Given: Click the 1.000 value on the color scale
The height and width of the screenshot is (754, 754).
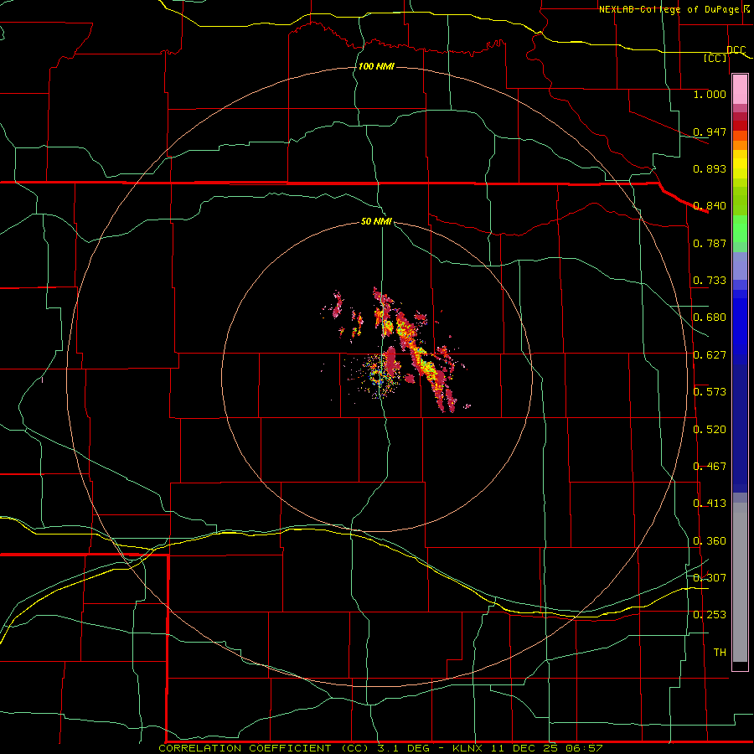Looking at the screenshot, I should [710, 94].
